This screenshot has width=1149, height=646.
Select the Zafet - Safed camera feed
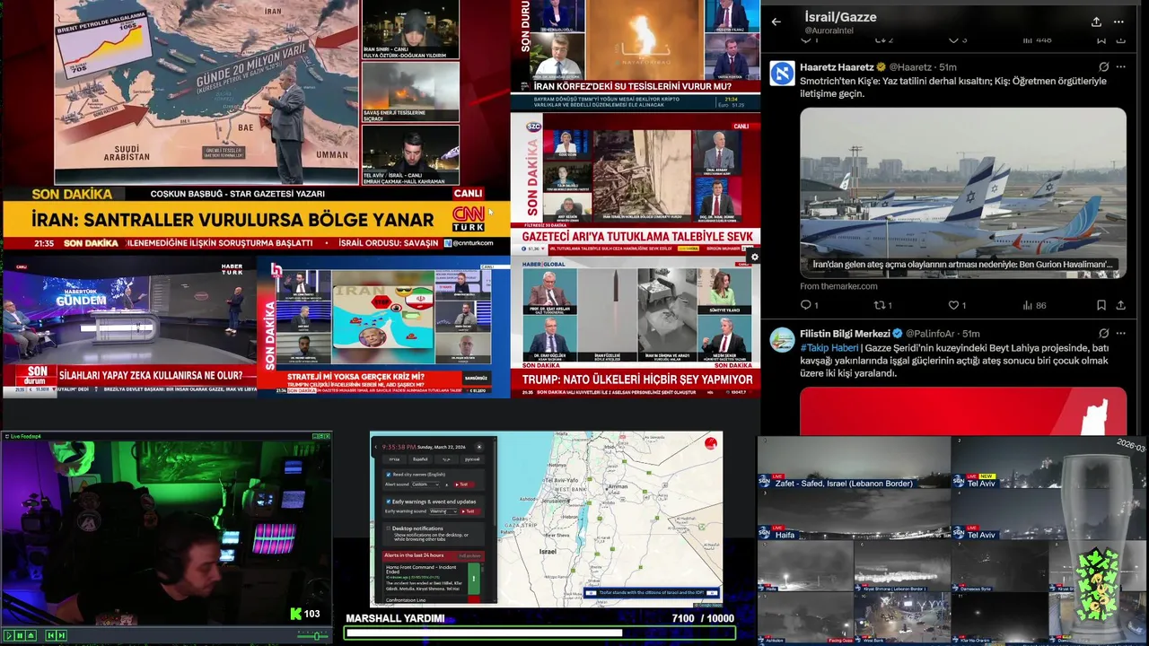pyautogui.click(x=854, y=462)
